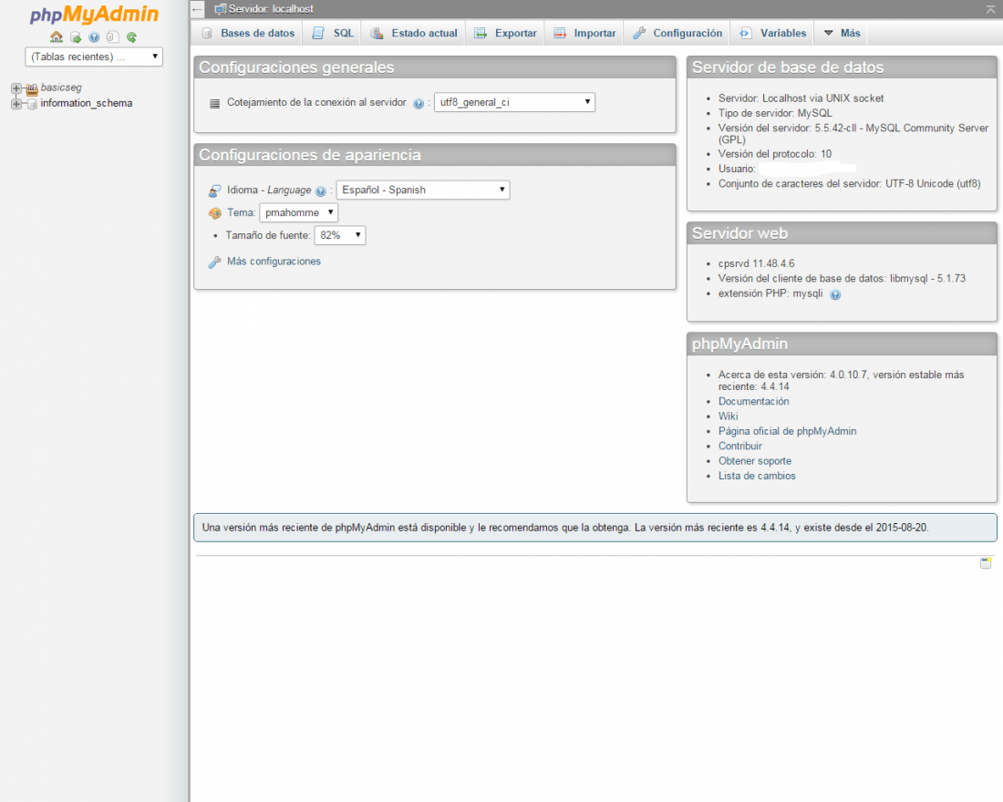Click the list icon beside Cotejamiento
Screen dimensions: 1003x802
click(x=215, y=103)
